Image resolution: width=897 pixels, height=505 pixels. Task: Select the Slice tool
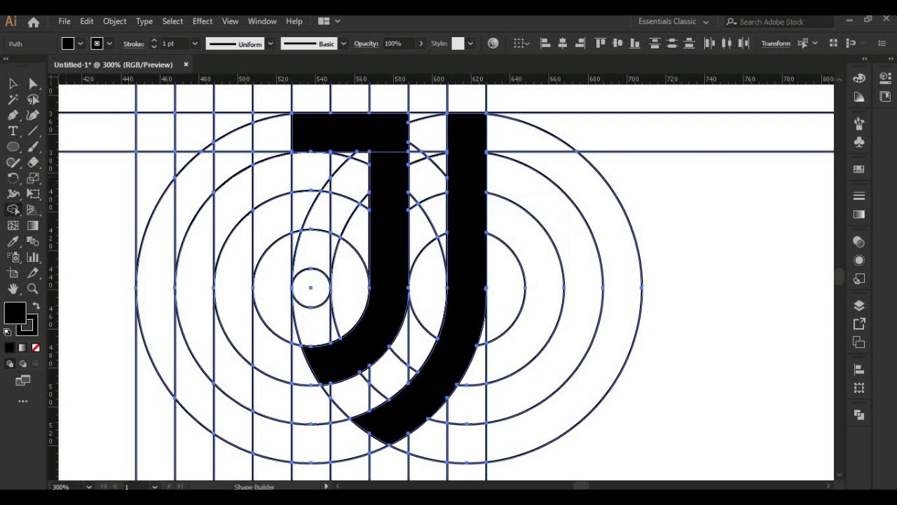point(33,273)
